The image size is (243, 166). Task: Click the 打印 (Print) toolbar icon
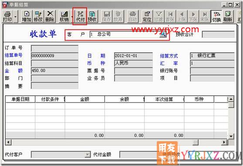(x=7, y=17)
